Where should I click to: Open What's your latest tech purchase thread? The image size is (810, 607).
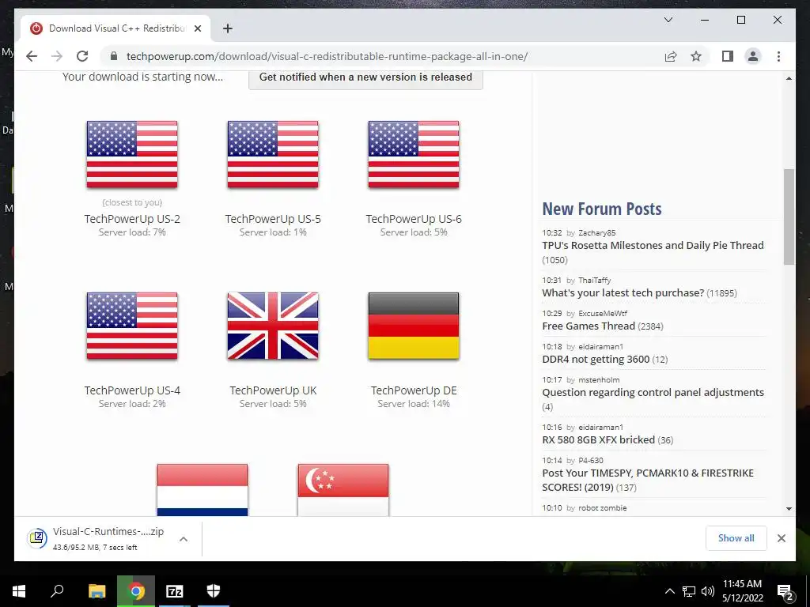coord(623,293)
